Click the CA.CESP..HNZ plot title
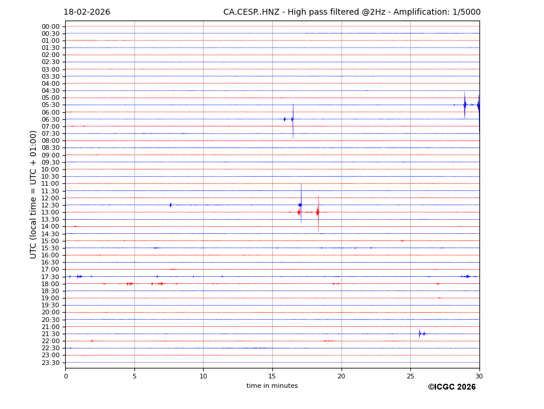 352,12
